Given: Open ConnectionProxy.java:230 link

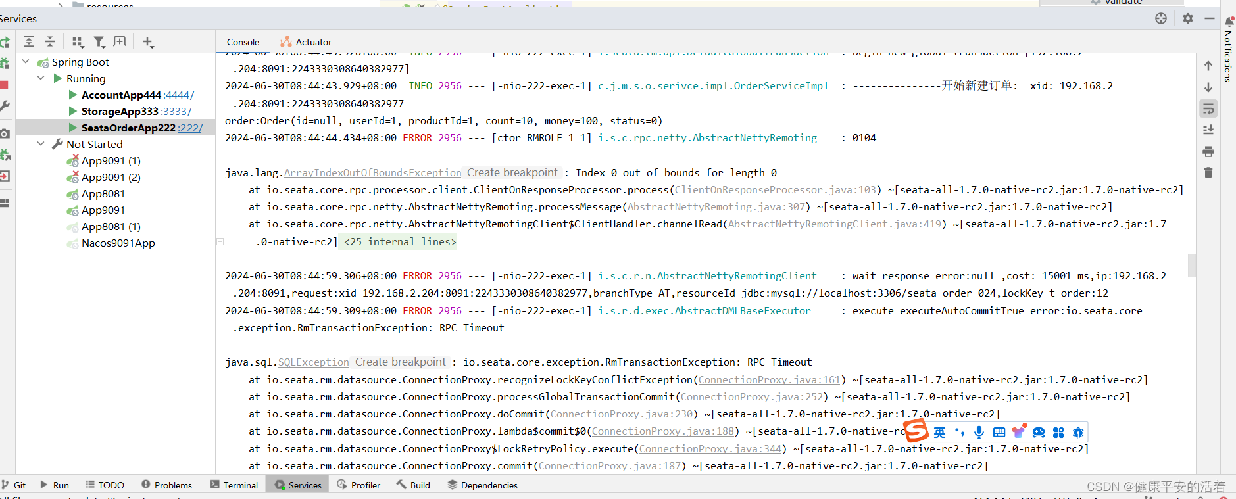Looking at the screenshot, I should pyautogui.click(x=622, y=414).
